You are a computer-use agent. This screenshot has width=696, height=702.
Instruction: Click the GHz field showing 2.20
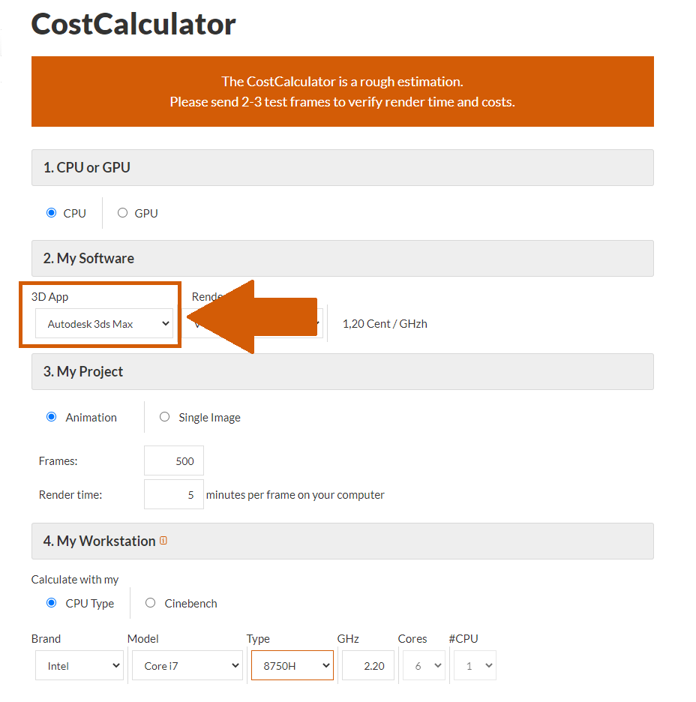368,666
